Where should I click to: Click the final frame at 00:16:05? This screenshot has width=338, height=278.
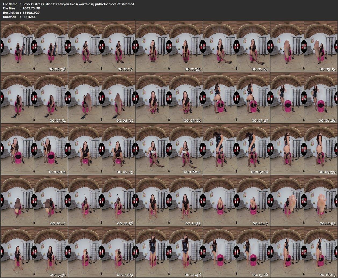coord(304,252)
